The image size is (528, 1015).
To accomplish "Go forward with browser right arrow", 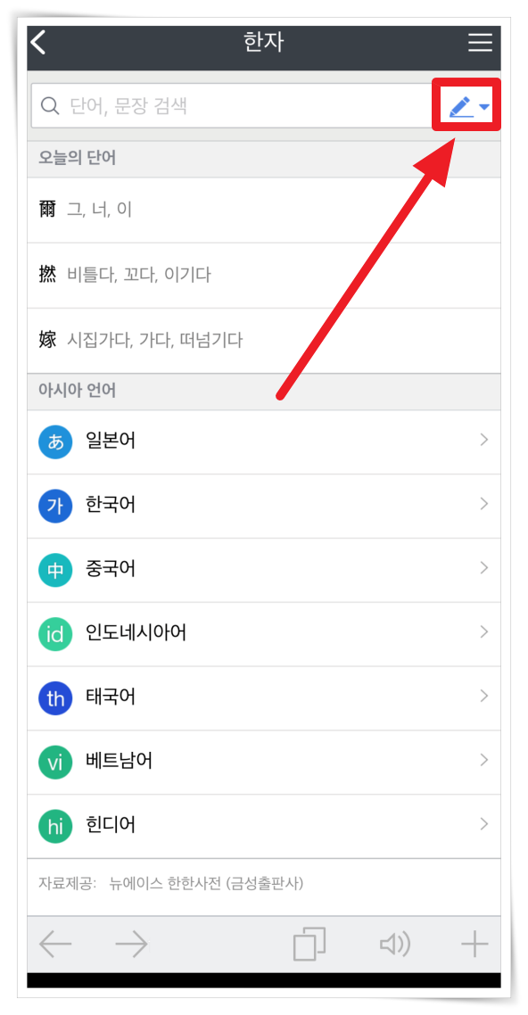I will coord(131,945).
